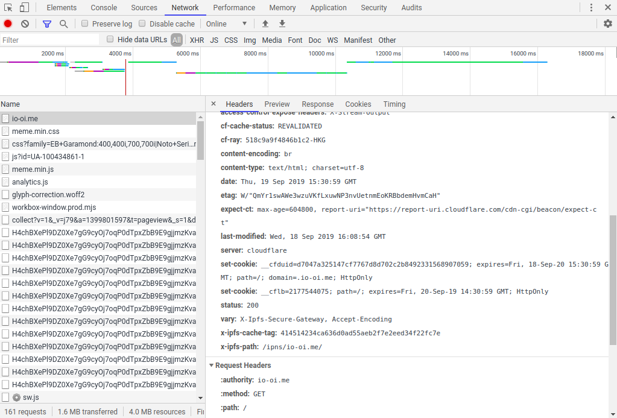Filter requests by Manifest
The image size is (617, 418).
[x=358, y=40]
